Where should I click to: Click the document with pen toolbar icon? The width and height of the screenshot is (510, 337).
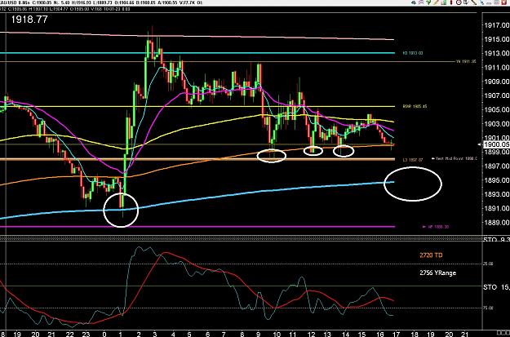[466, 2]
